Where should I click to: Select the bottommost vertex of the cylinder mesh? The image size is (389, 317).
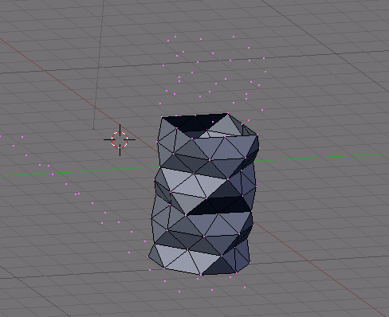(x=201, y=275)
